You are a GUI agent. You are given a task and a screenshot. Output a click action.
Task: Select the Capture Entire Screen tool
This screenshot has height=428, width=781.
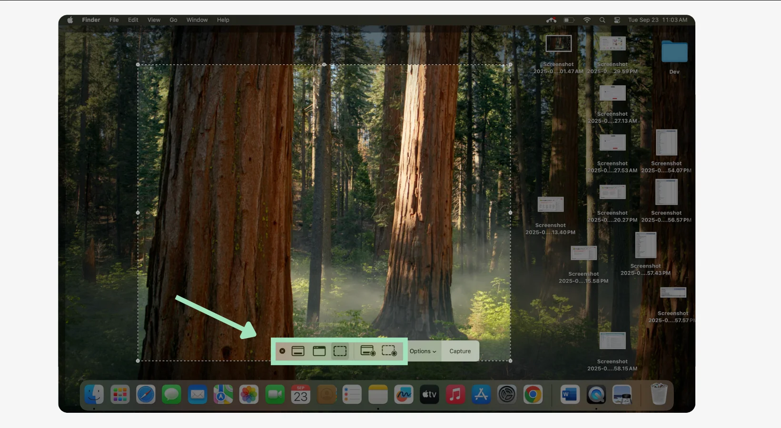[x=298, y=351]
